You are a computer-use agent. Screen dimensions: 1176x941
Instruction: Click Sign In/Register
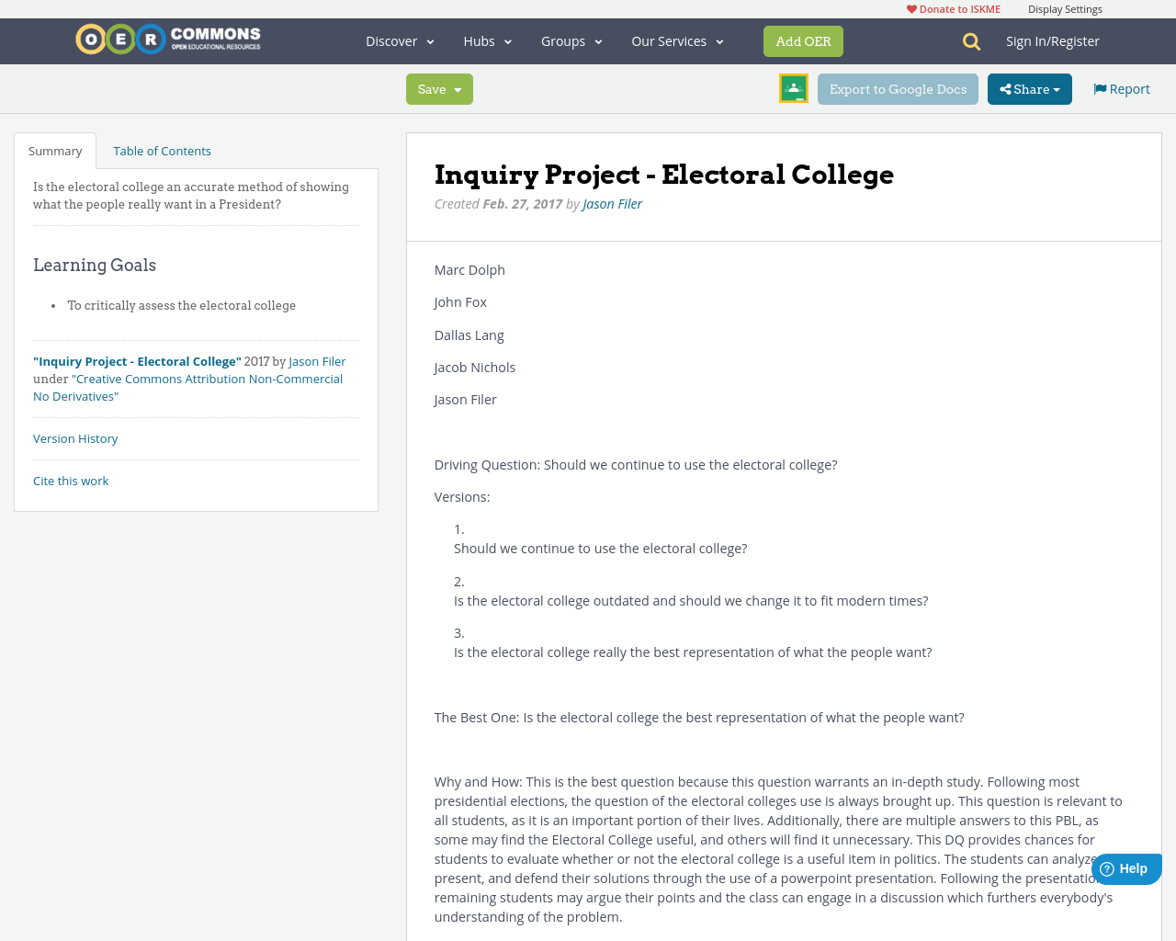1053,40
